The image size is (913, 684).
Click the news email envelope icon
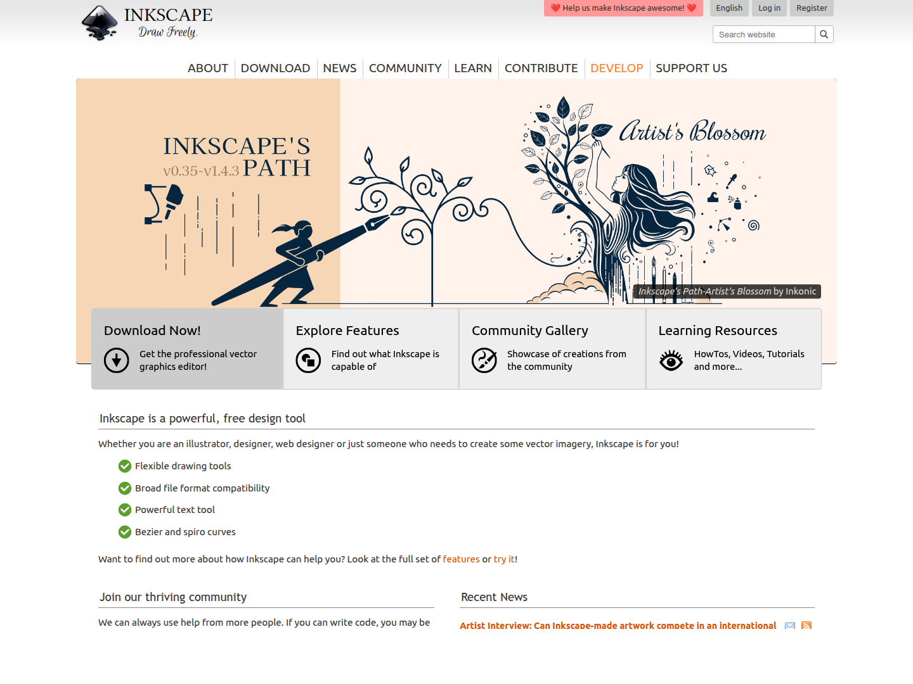tap(790, 626)
